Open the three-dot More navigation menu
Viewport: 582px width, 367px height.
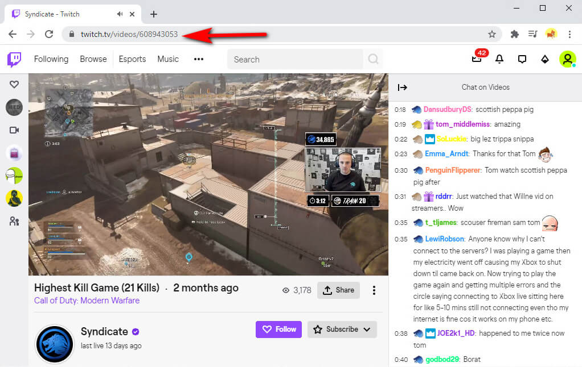pos(199,59)
